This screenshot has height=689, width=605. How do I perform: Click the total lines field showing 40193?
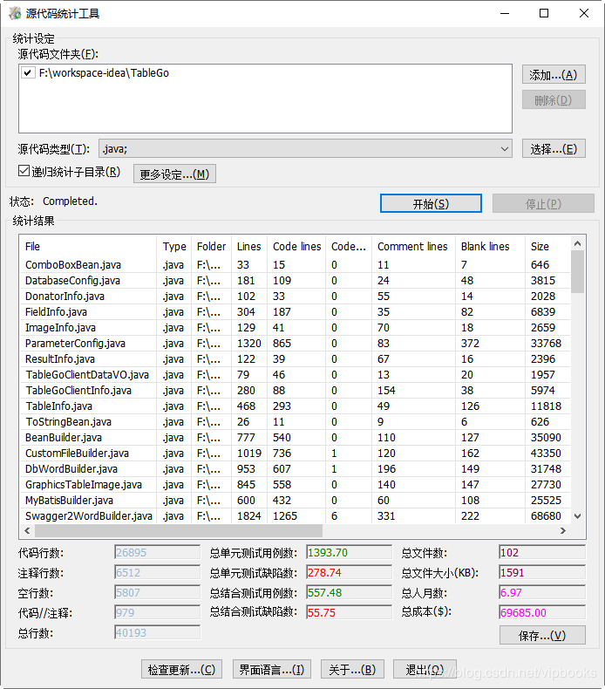pyautogui.click(x=157, y=632)
